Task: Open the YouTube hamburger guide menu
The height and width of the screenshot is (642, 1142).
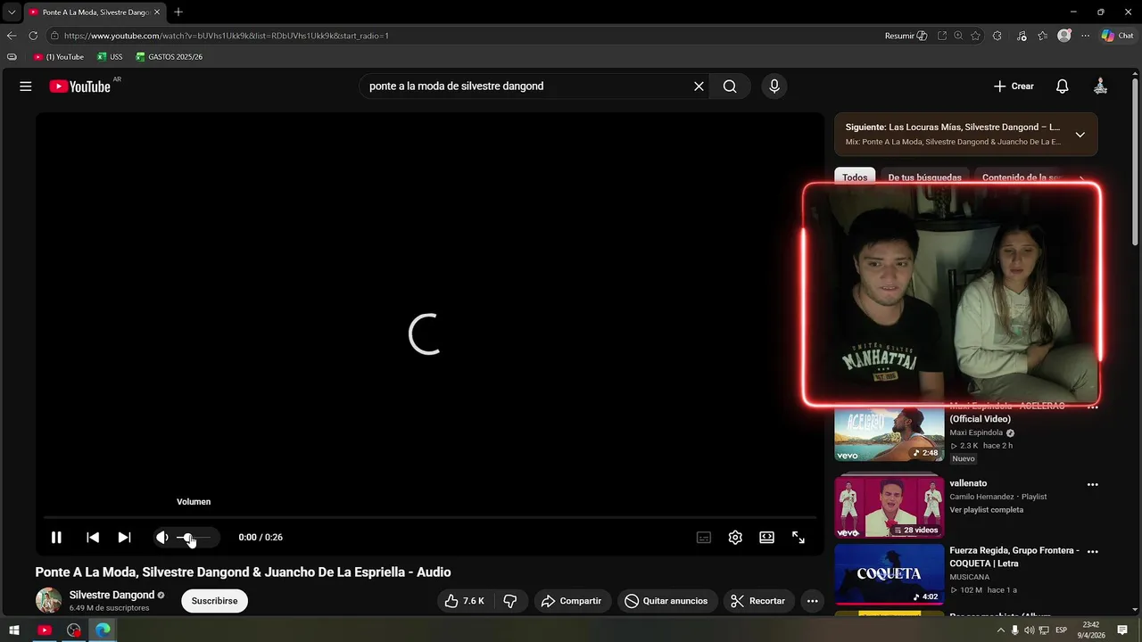Action: pos(26,86)
